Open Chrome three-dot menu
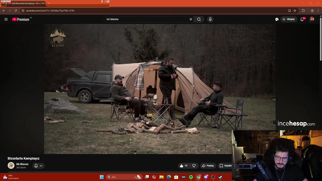 318,11
